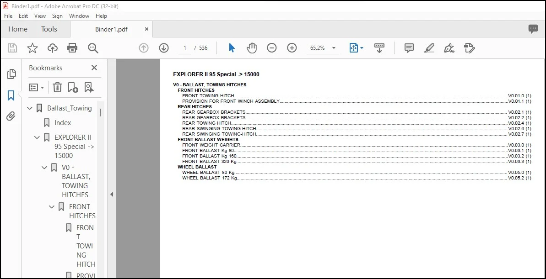Image resolution: width=546 pixels, height=279 pixels.
Task: Switch to the Home tab
Action: [x=18, y=29]
